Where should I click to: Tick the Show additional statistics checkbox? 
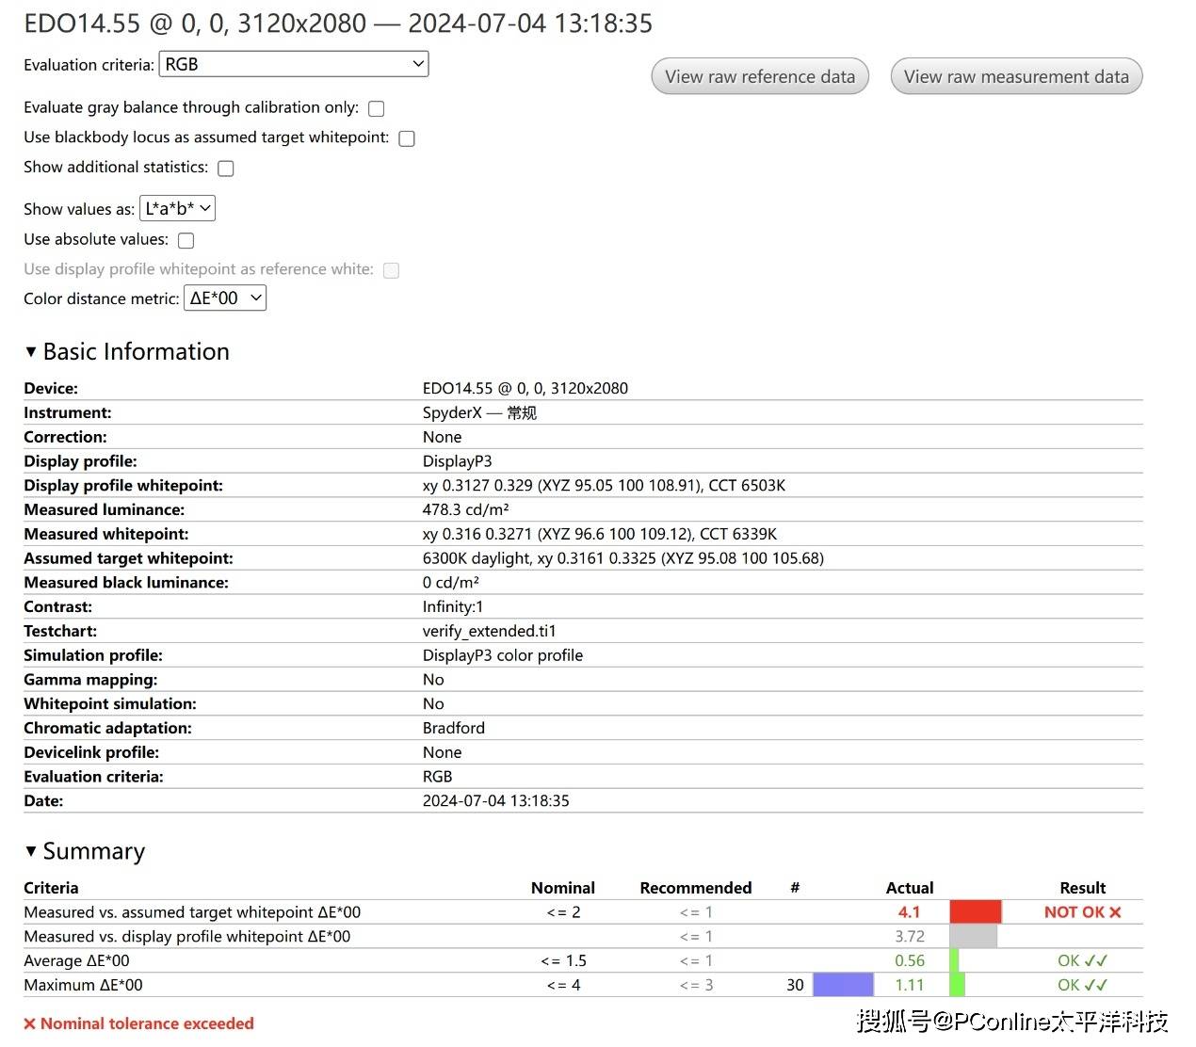click(226, 169)
